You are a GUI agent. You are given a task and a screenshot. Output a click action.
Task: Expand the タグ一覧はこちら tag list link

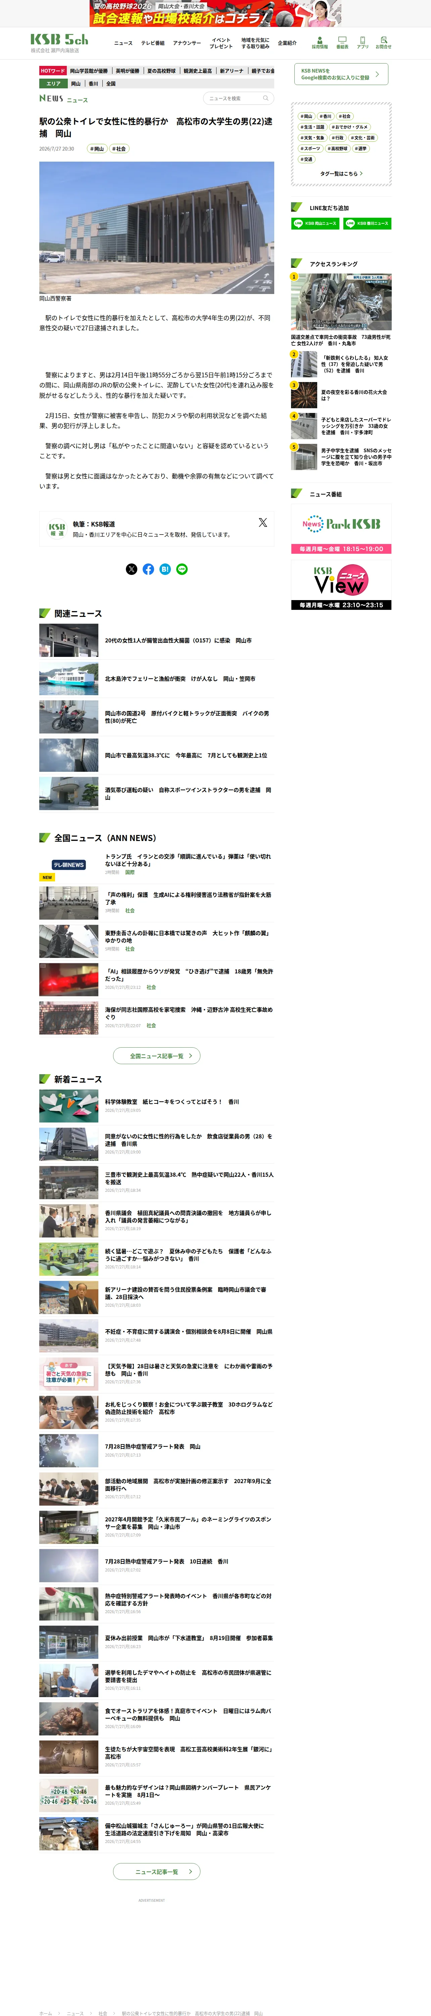pos(341,174)
